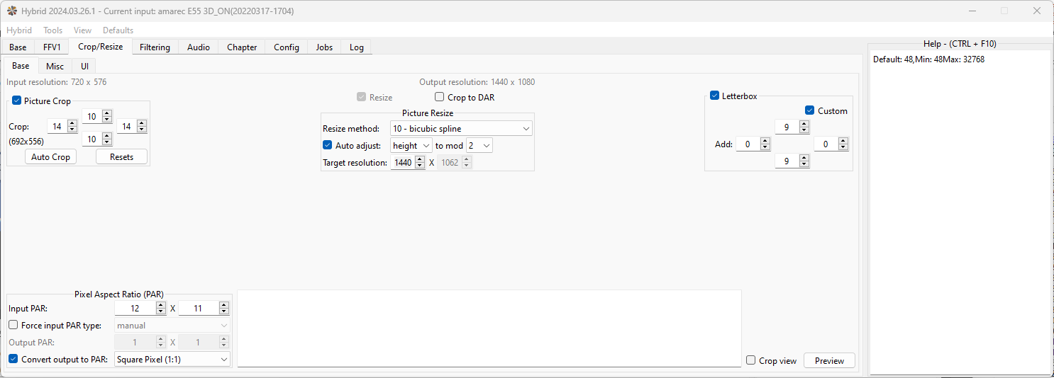Enable the Crop to DAR checkbox

point(440,98)
